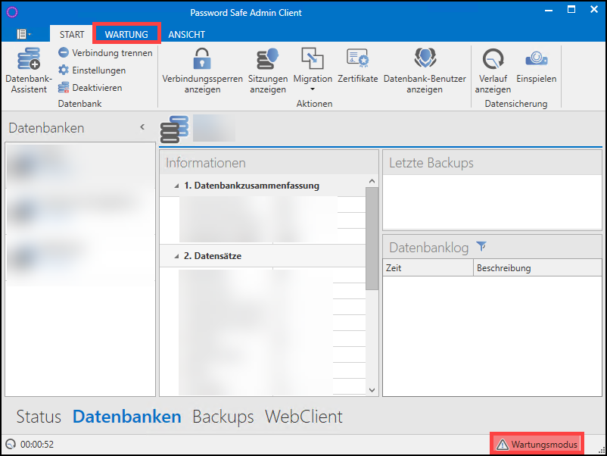The height and width of the screenshot is (456, 607).
Task: Sort log by Beschreibung column
Action: point(537,267)
